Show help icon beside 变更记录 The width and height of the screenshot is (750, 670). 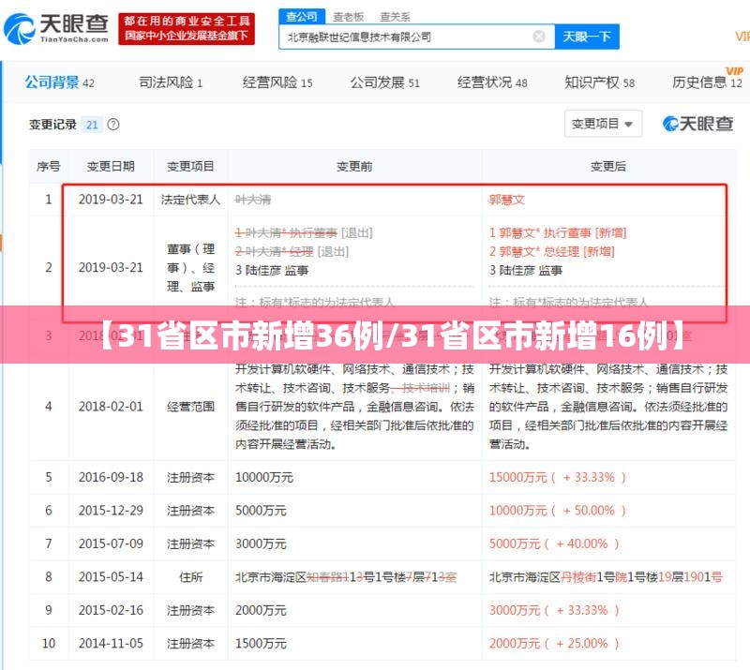(x=113, y=125)
